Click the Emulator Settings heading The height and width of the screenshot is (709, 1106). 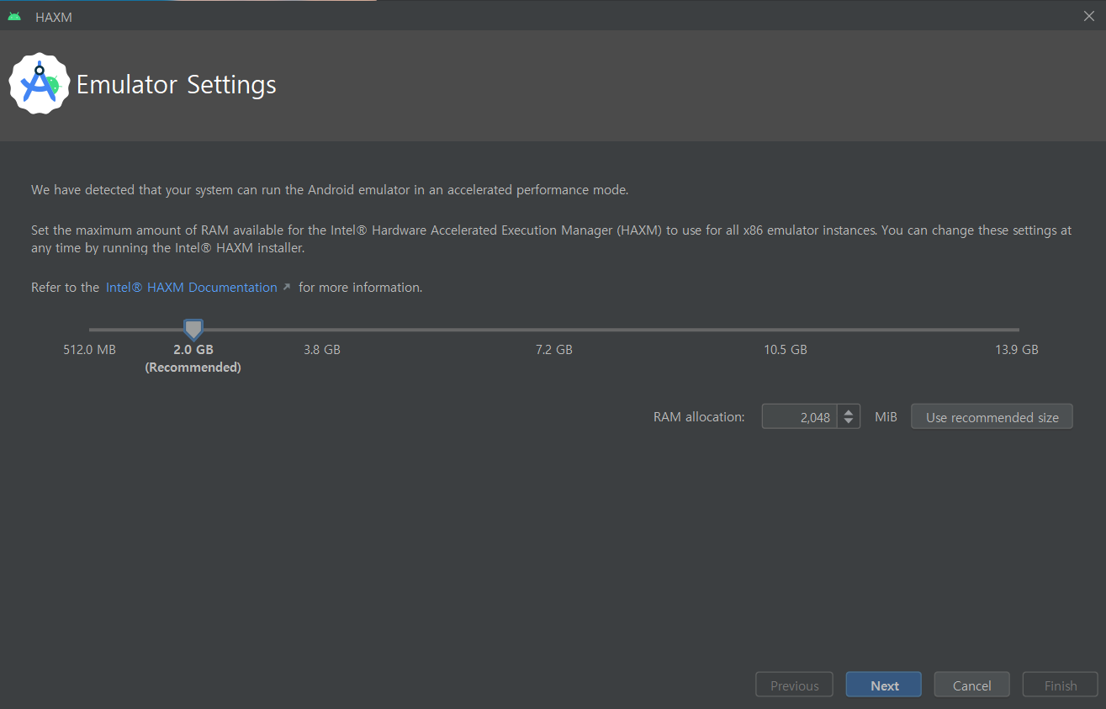[177, 85]
